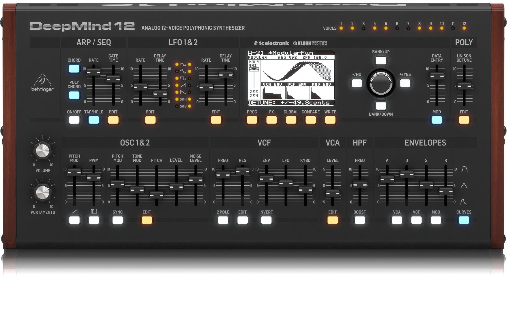Enable the OSC 1 square wave button
Viewport: 507px width, 319px height.
(94, 220)
